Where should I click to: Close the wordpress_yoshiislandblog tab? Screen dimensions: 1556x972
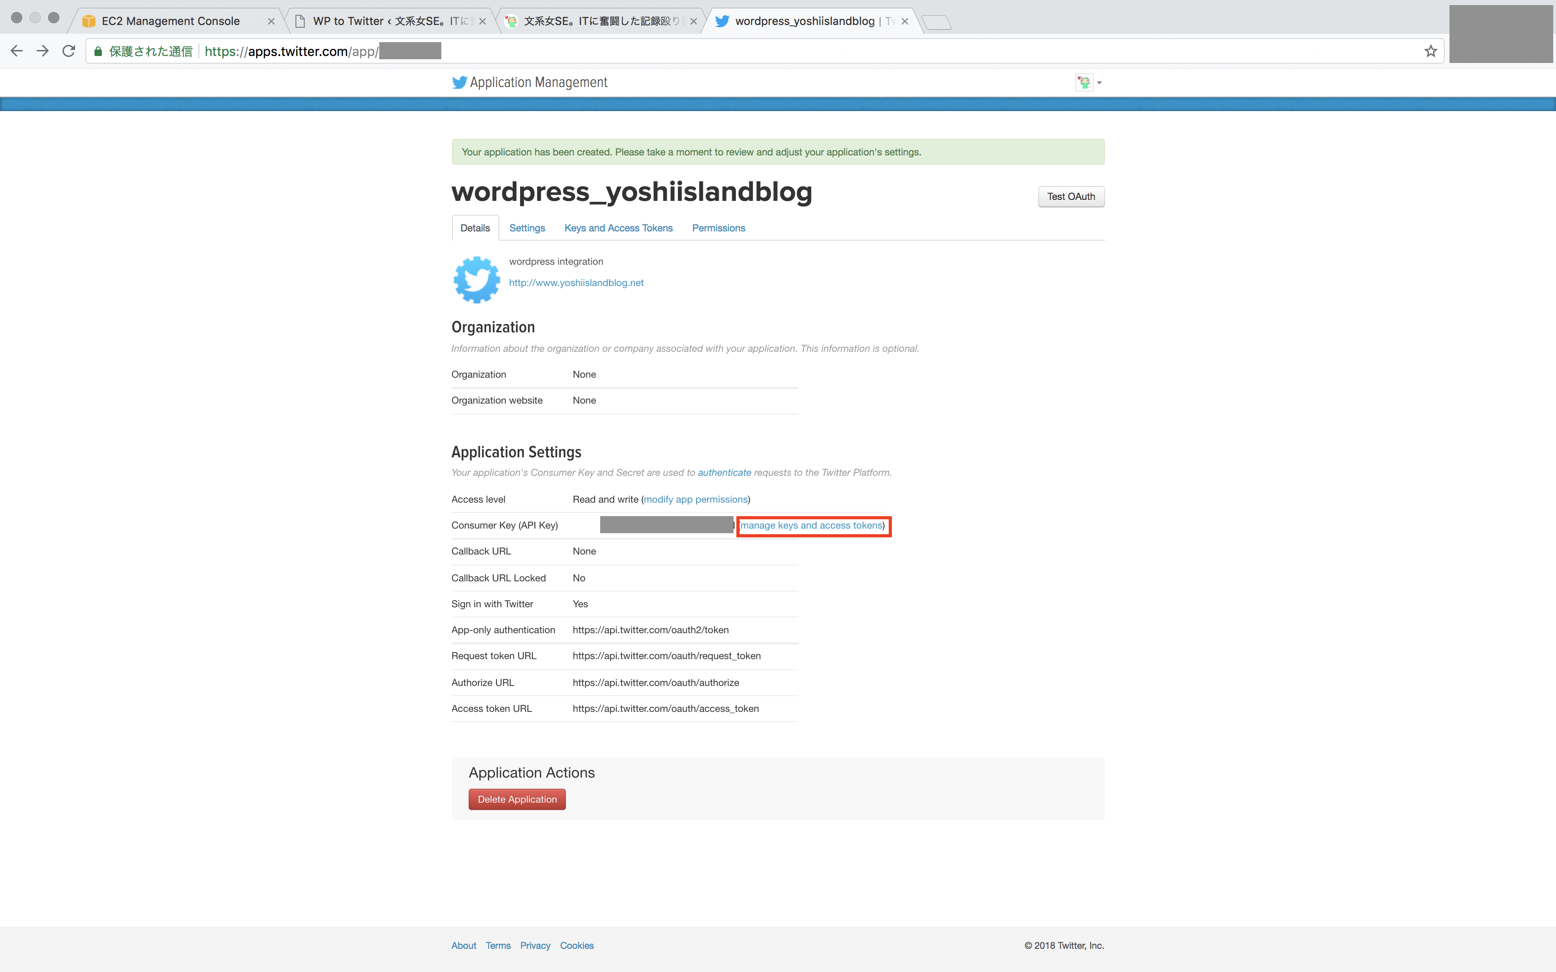[905, 21]
